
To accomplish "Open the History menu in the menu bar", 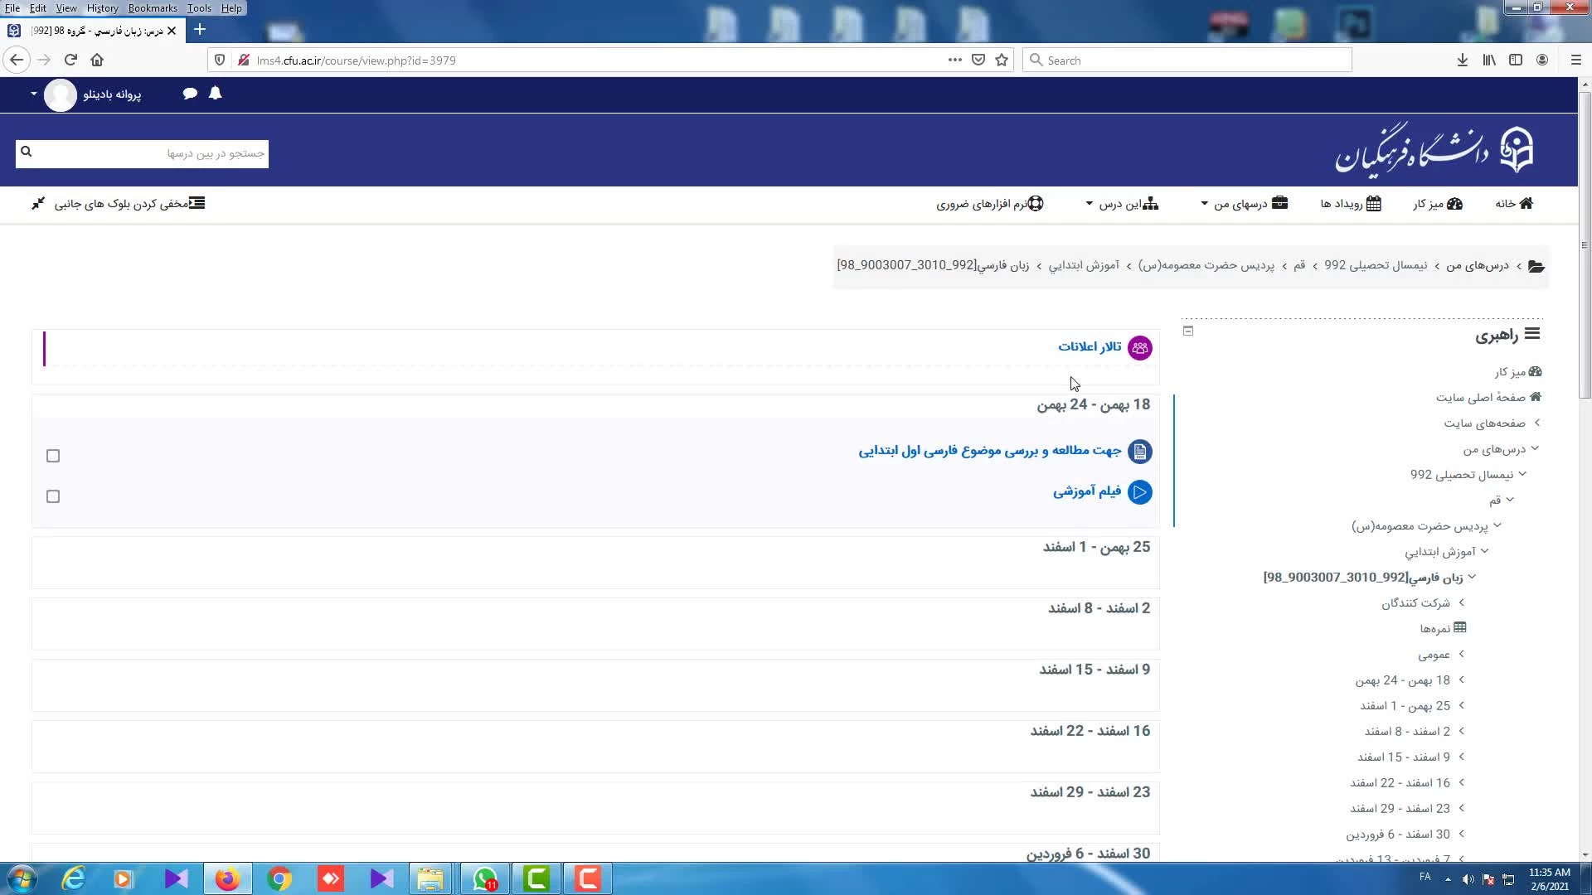I will coord(102,8).
